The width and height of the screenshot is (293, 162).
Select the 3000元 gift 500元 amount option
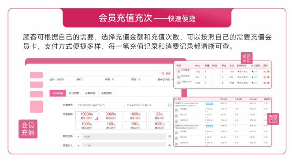[111, 115]
